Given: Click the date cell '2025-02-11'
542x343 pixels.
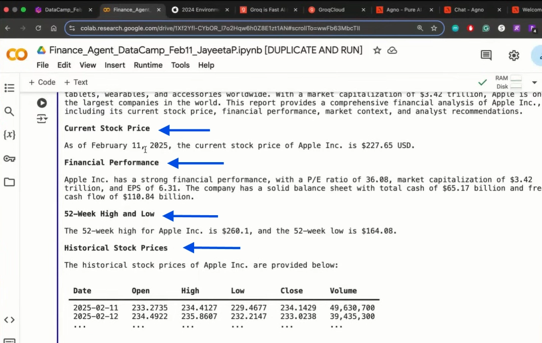Looking at the screenshot, I should tap(96, 308).
